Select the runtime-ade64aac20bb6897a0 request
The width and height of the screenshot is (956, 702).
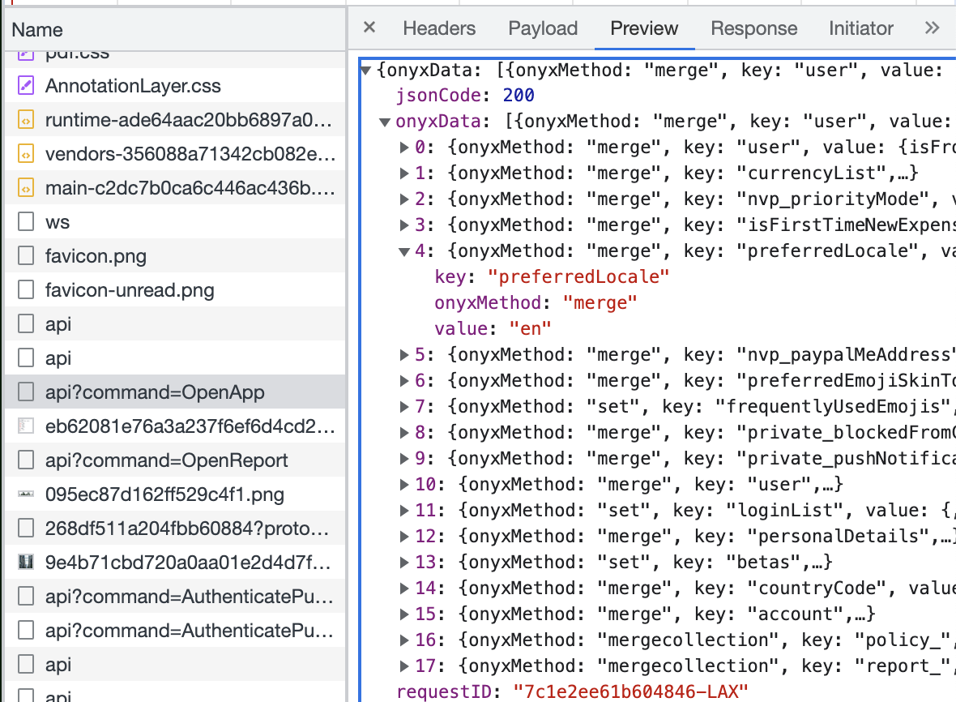[x=175, y=119]
